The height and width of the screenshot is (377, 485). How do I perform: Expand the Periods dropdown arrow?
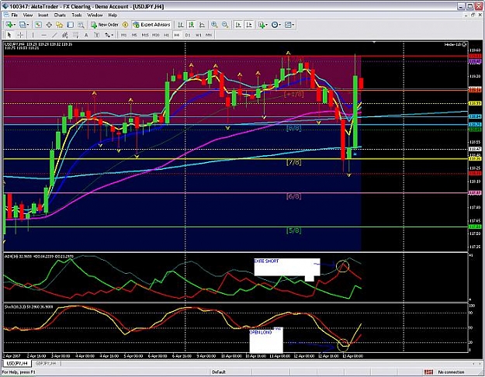pos(280,25)
